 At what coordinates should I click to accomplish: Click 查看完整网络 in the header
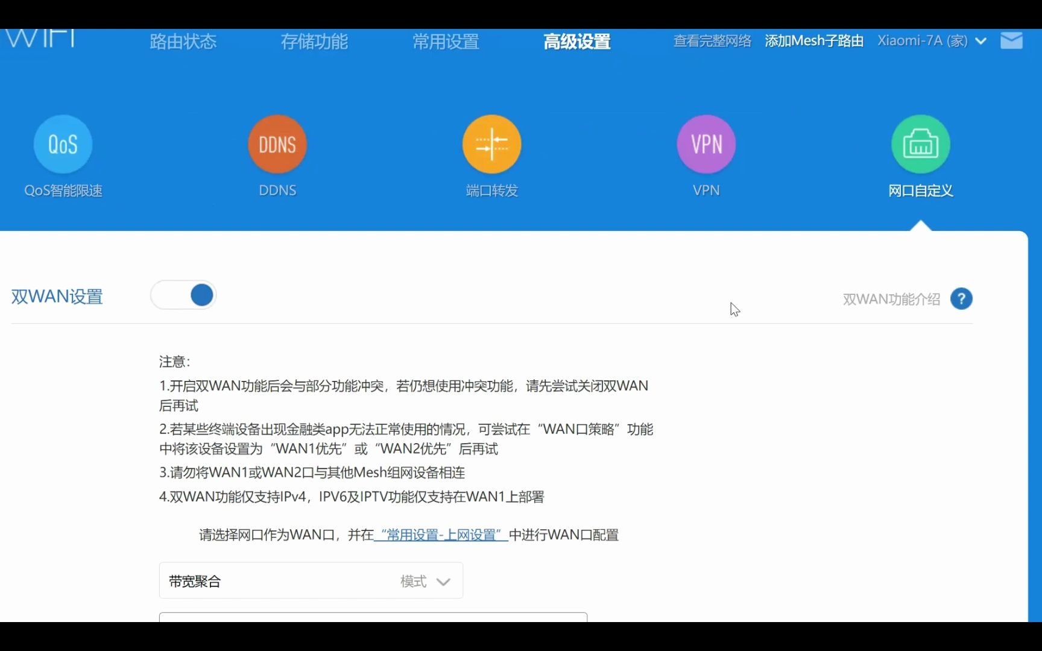pyautogui.click(x=712, y=41)
